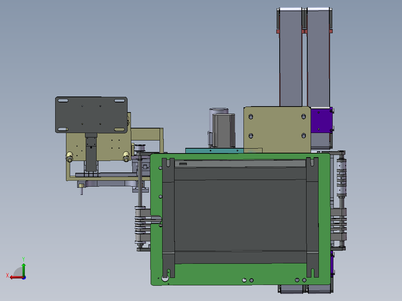Pick the small pulley above the left shaft
This screenshot has width=402, height=301.
tap(140, 148)
